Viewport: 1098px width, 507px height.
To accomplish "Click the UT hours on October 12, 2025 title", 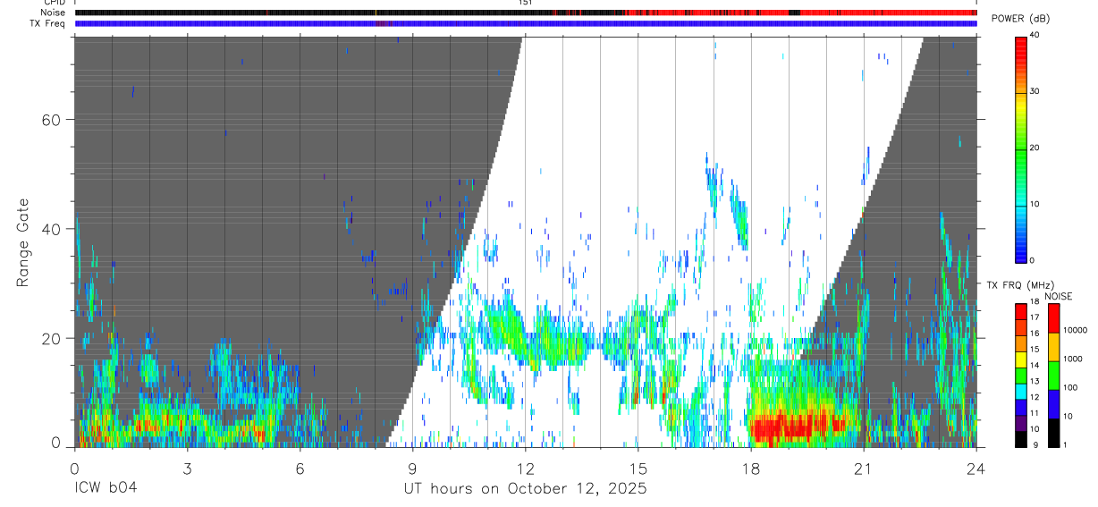I will pyautogui.click(x=526, y=489).
